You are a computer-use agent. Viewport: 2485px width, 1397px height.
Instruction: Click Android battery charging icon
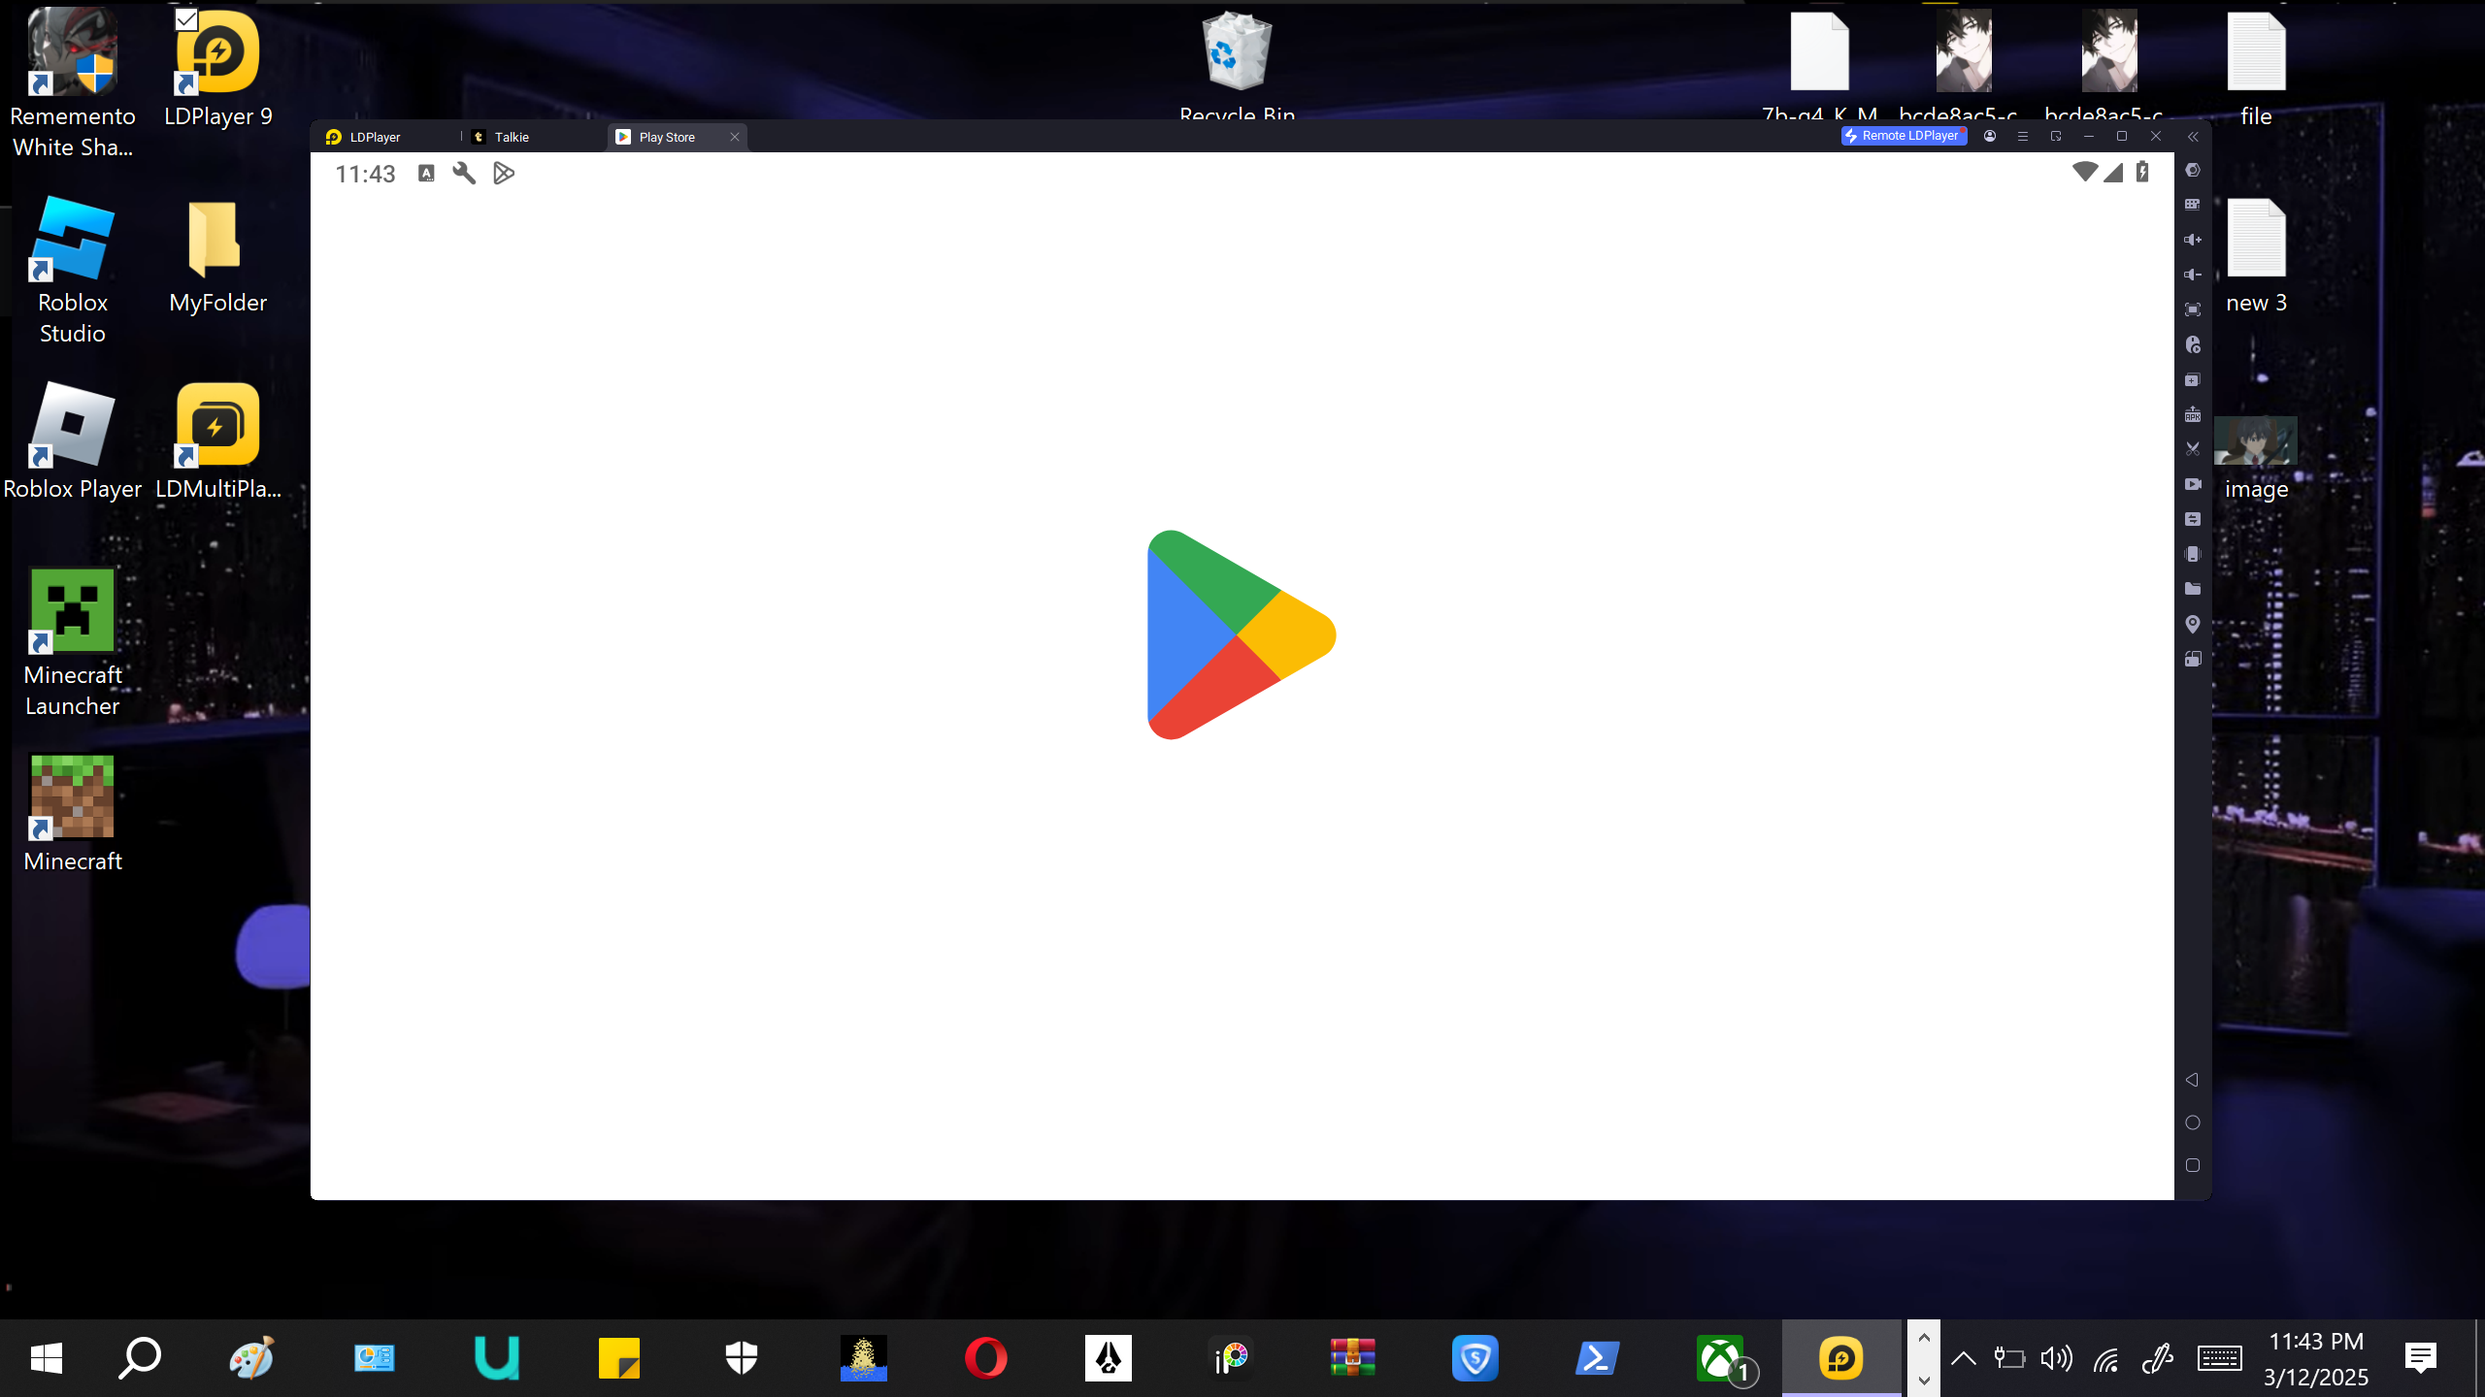coord(2142,173)
